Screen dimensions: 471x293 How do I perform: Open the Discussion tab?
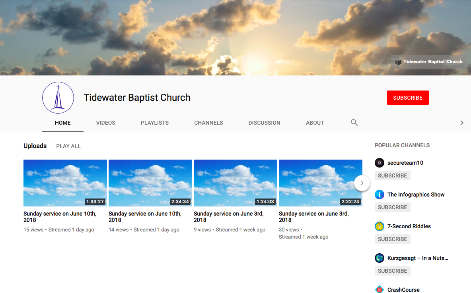click(x=264, y=123)
